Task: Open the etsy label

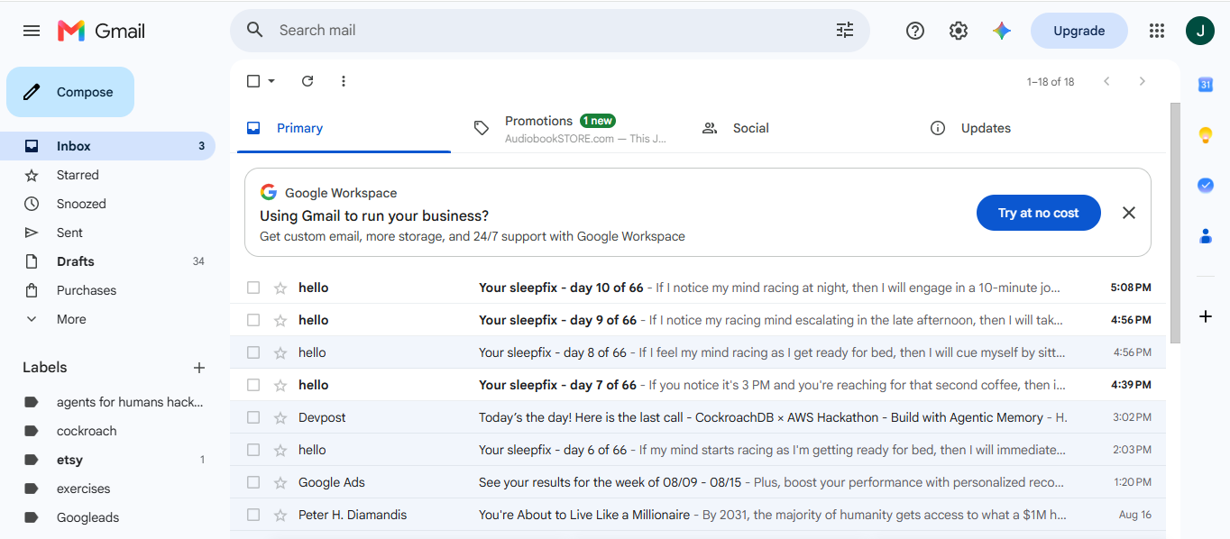Action: click(108, 460)
